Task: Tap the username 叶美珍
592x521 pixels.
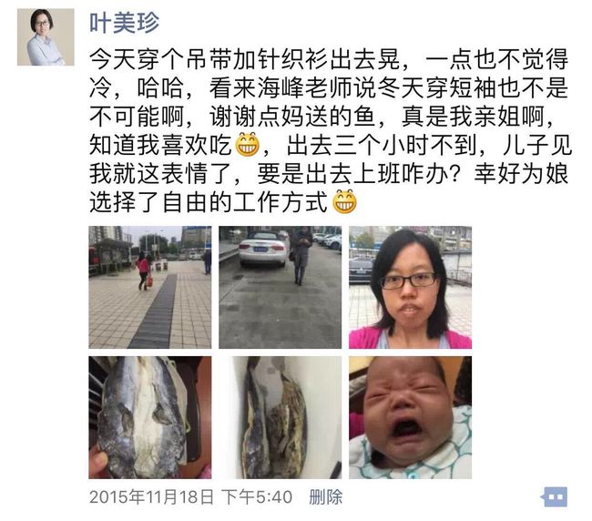Action: click(124, 23)
